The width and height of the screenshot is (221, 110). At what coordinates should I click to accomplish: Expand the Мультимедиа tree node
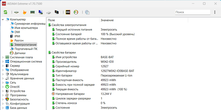[x=3, y=74]
